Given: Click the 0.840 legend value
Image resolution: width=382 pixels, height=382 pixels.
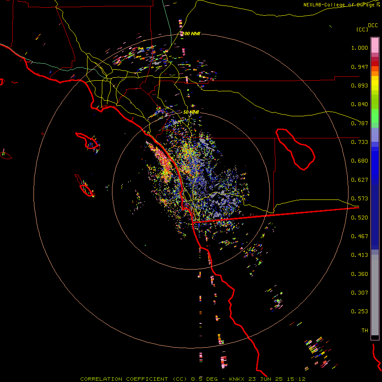Looking at the screenshot, I should (x=360, y=104).
